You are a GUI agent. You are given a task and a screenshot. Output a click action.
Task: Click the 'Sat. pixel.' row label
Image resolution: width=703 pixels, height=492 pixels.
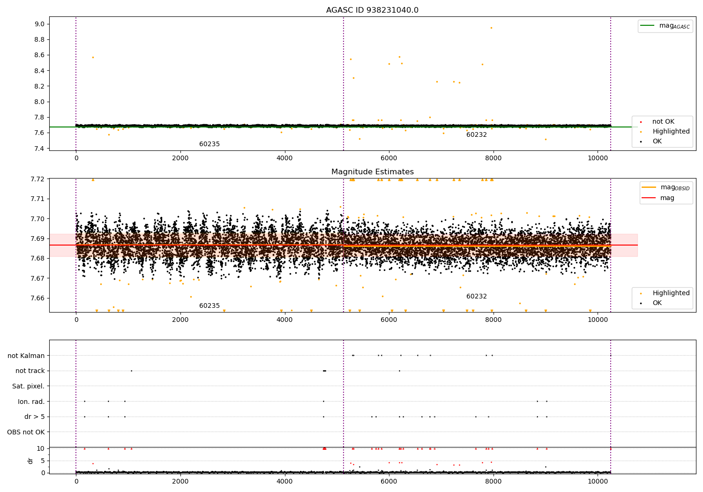pos(29,386)
